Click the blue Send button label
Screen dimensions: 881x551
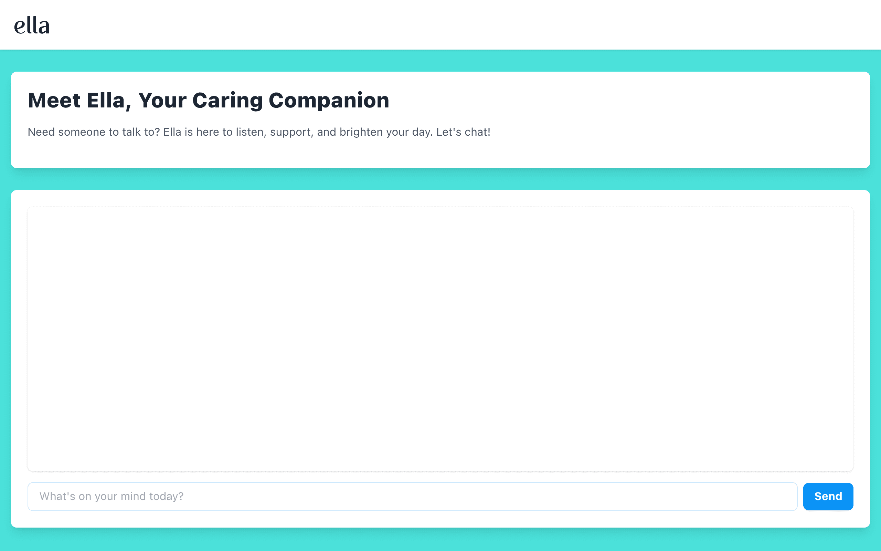pyautogui.click(x=828, y=496)
